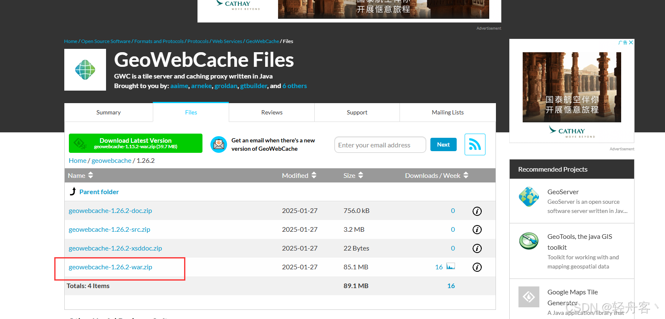Open contributor groldan profile
Viewport: 665px width, 319px height.
226,86
